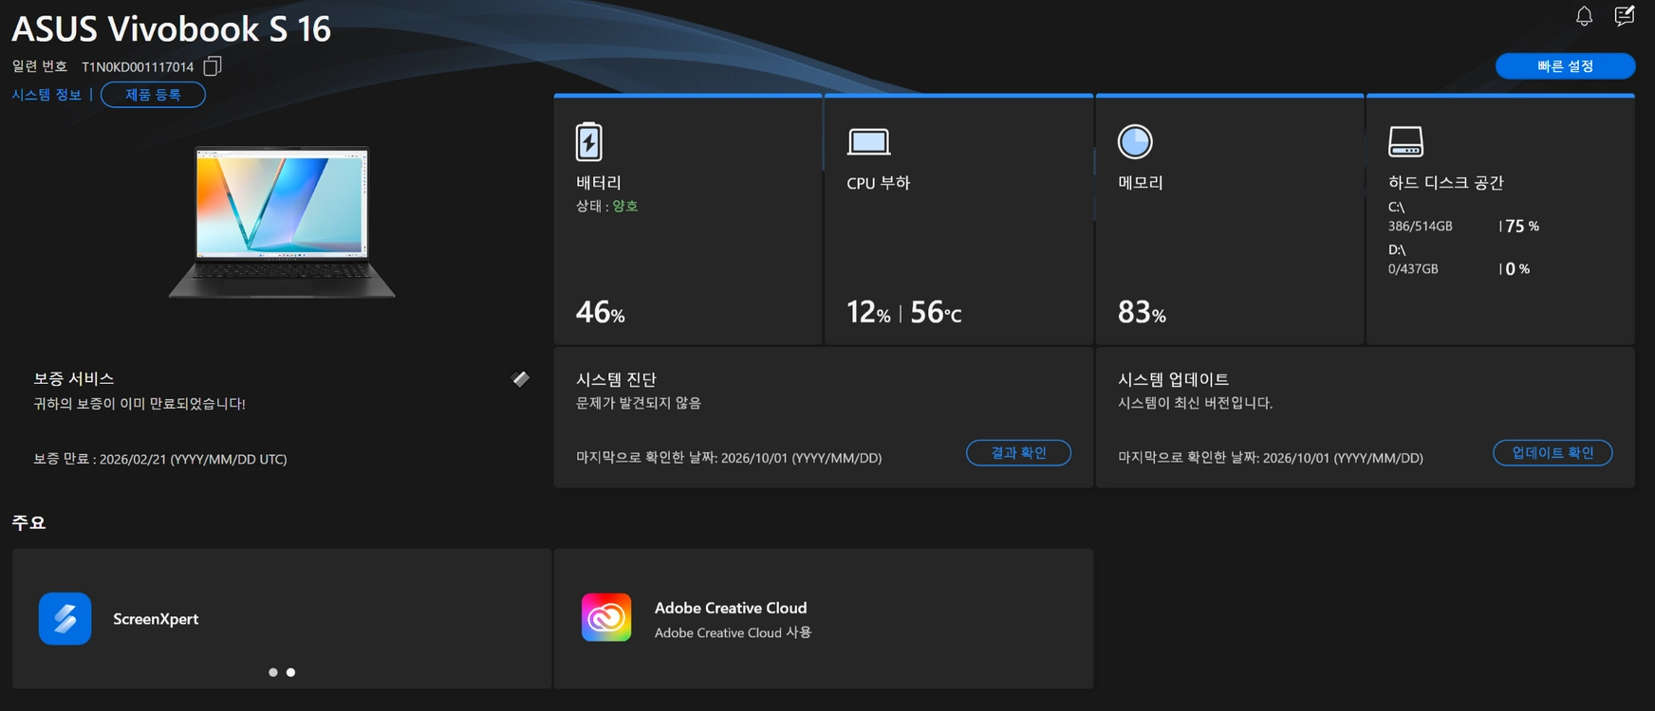Click the 12% CPU load value
The width and height of the screenshot is (1655, 711).
[868, 312]
